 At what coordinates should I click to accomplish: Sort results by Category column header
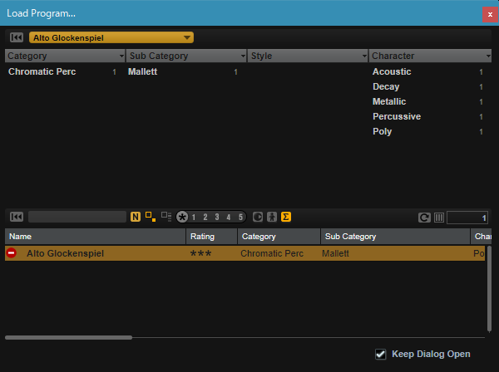point(279,237)
